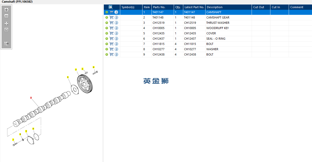312x162 pixels.
Task: Select the highlighted CAMSHAFT description cell
Action: tap(228, 12)
